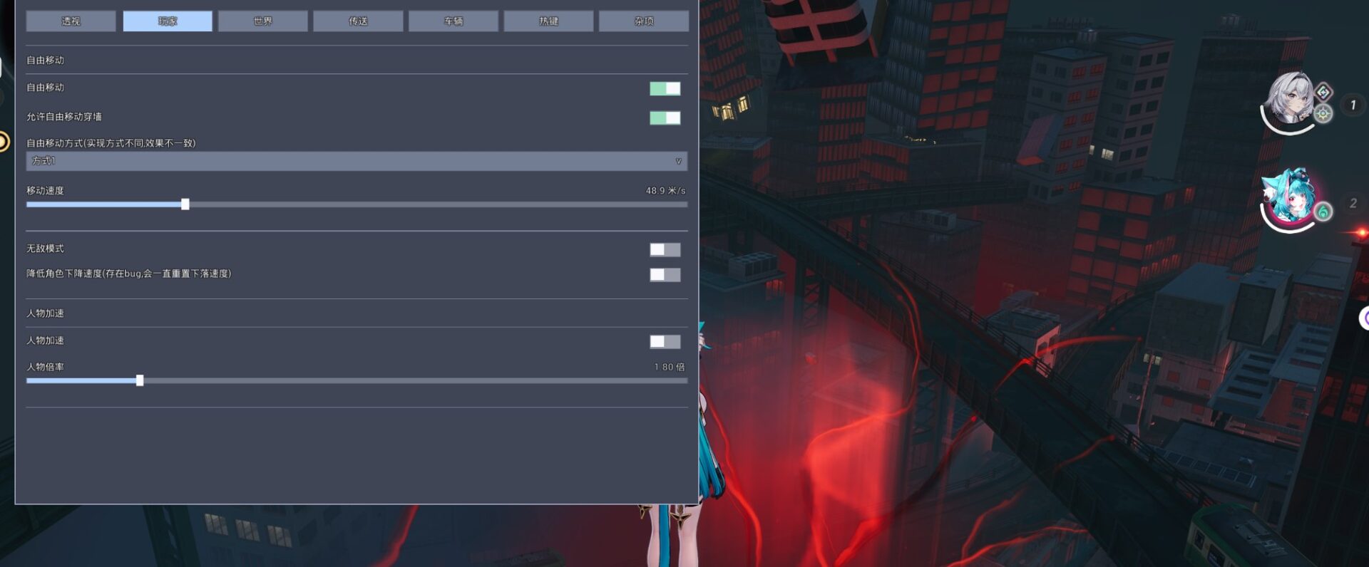
Task: Click the diamond skill icon beside first character
Action: pos(1323,92)
